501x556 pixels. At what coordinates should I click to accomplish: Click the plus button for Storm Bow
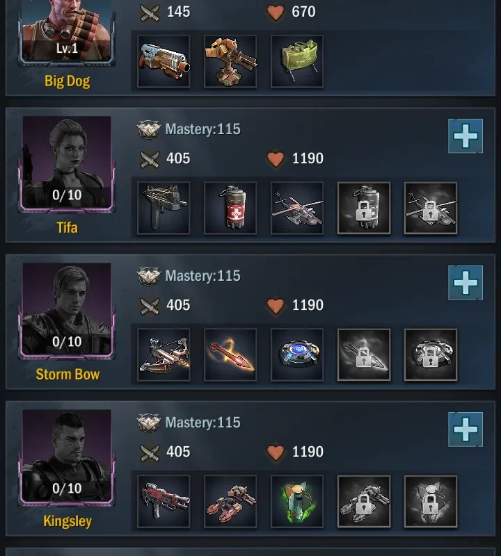coord(466,283)
